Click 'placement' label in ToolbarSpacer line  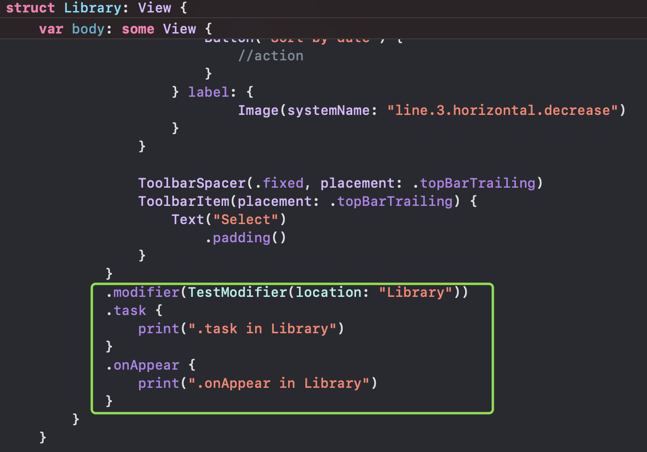coord(357,183)
